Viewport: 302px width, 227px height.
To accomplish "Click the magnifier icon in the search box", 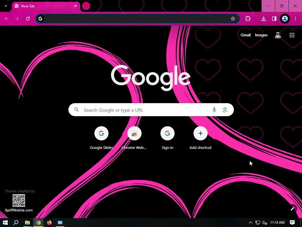I will click(76, 110).
